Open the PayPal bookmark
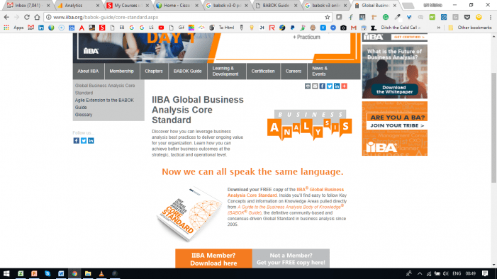Screen dimensions: 497x279 pos(292,28)
